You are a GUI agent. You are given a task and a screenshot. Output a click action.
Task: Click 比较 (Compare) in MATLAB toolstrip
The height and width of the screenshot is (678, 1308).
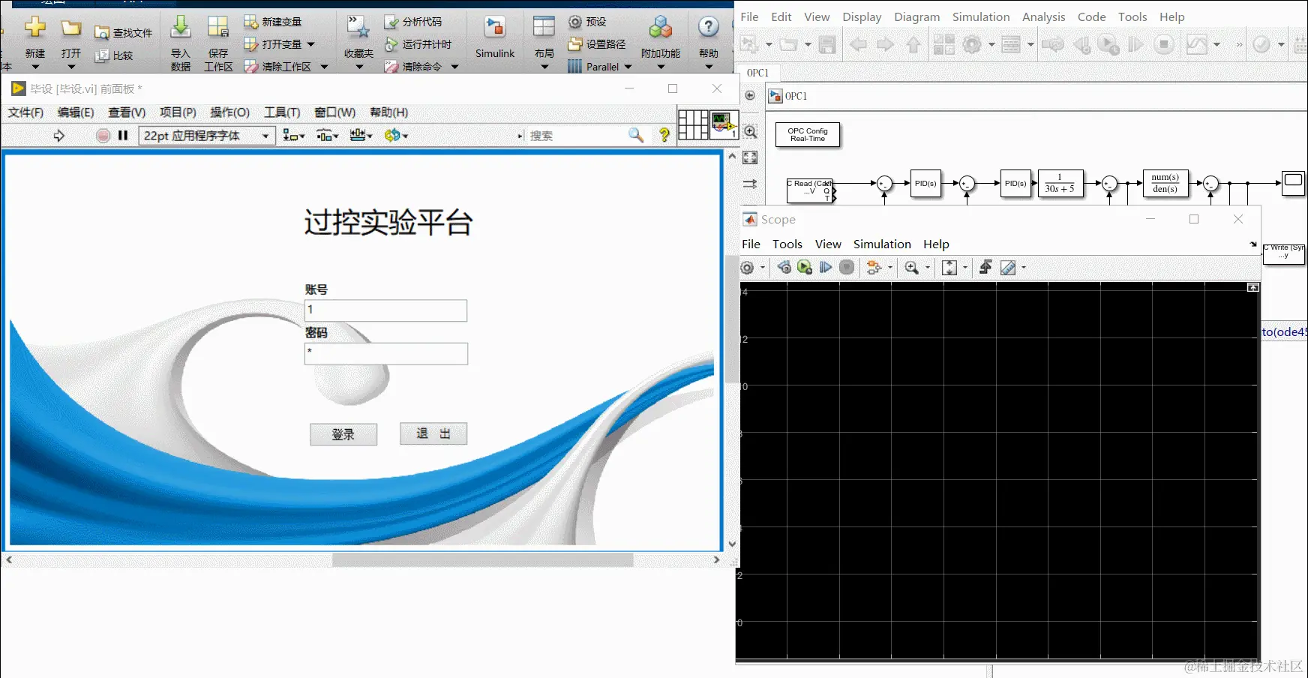coord(114,55)
